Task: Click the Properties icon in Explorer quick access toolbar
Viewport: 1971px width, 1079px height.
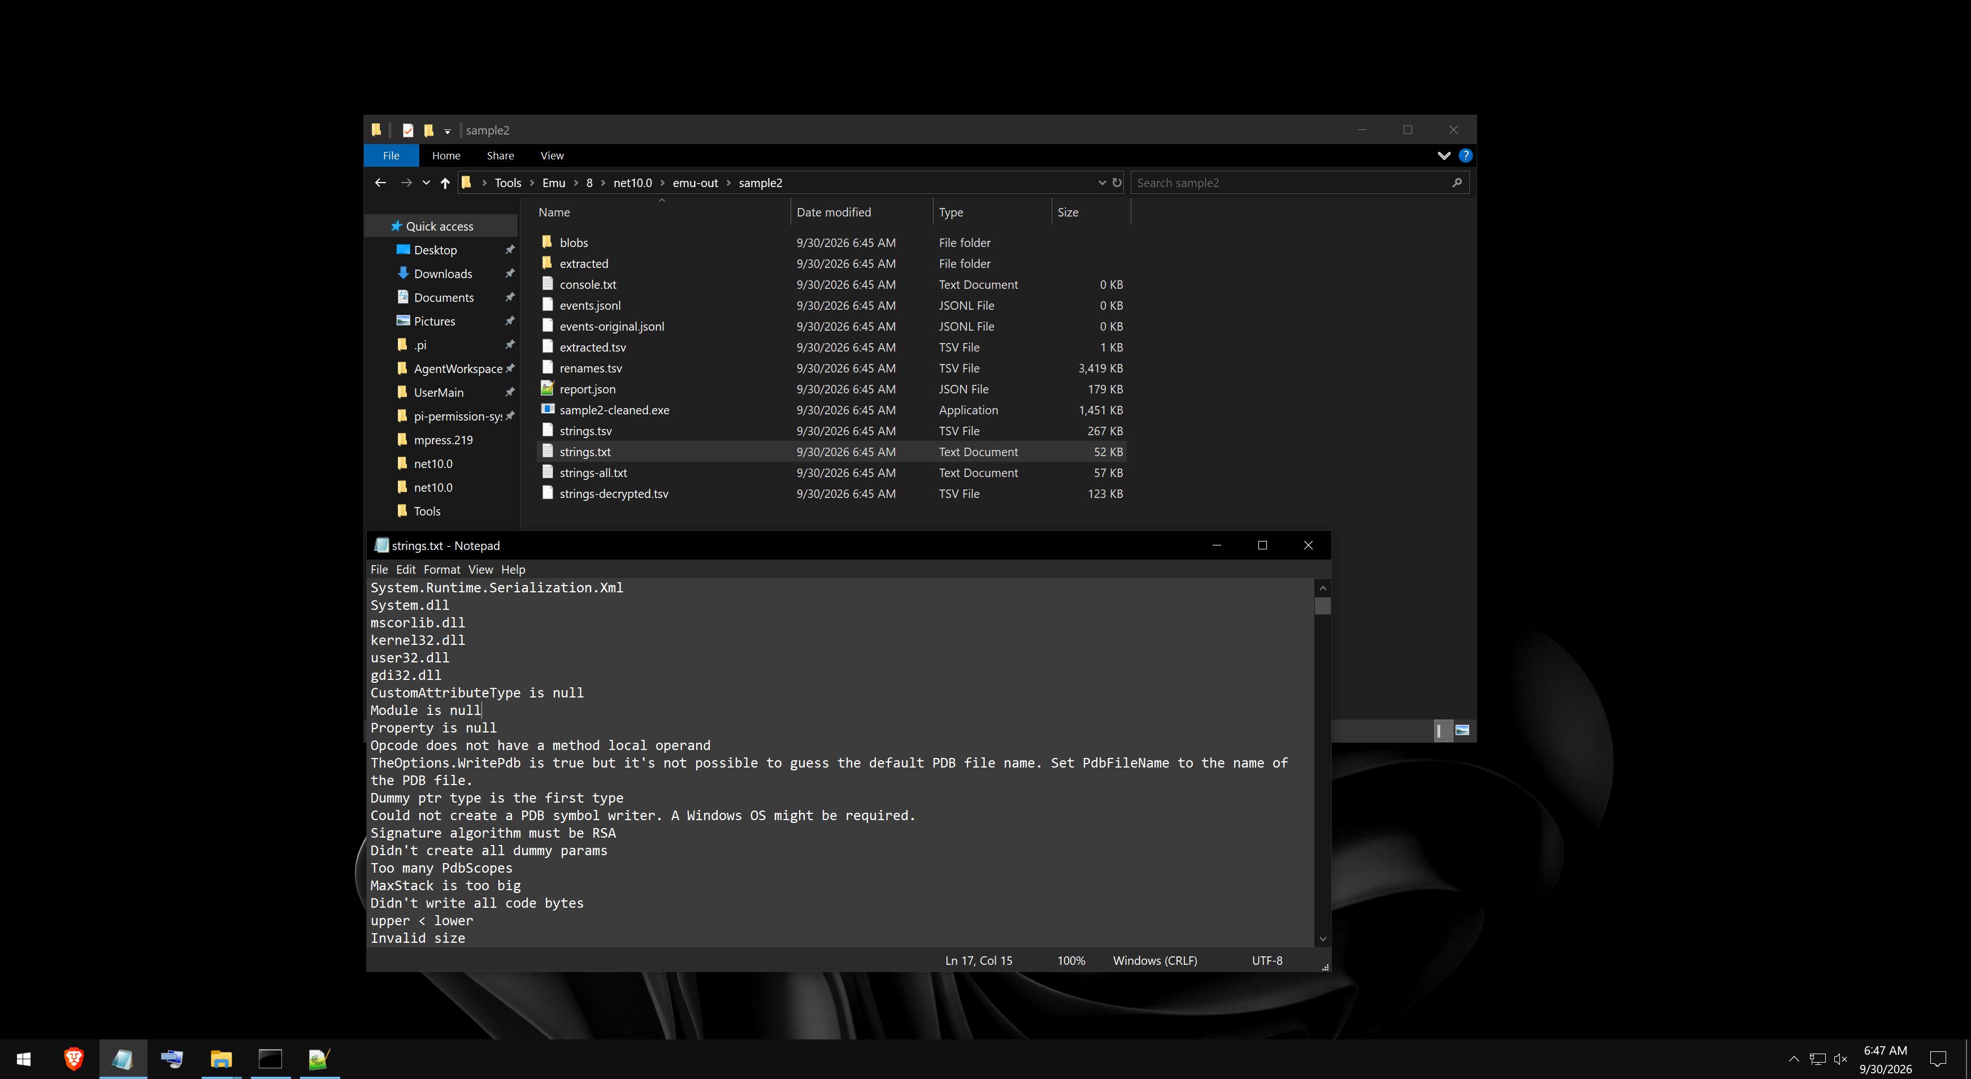Action: click(x=408, y=130)
